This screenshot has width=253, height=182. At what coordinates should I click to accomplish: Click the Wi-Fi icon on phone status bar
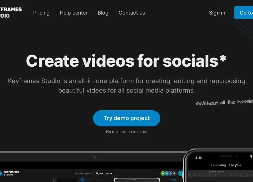251,157
